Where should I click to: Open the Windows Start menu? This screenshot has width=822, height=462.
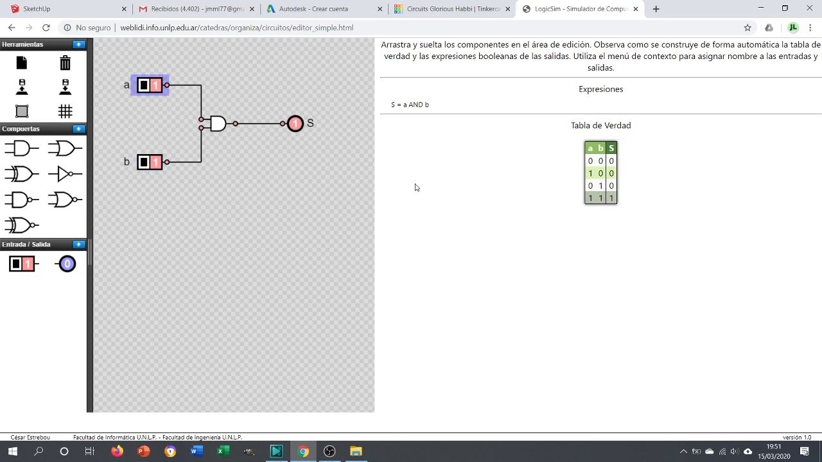[12, 451]
